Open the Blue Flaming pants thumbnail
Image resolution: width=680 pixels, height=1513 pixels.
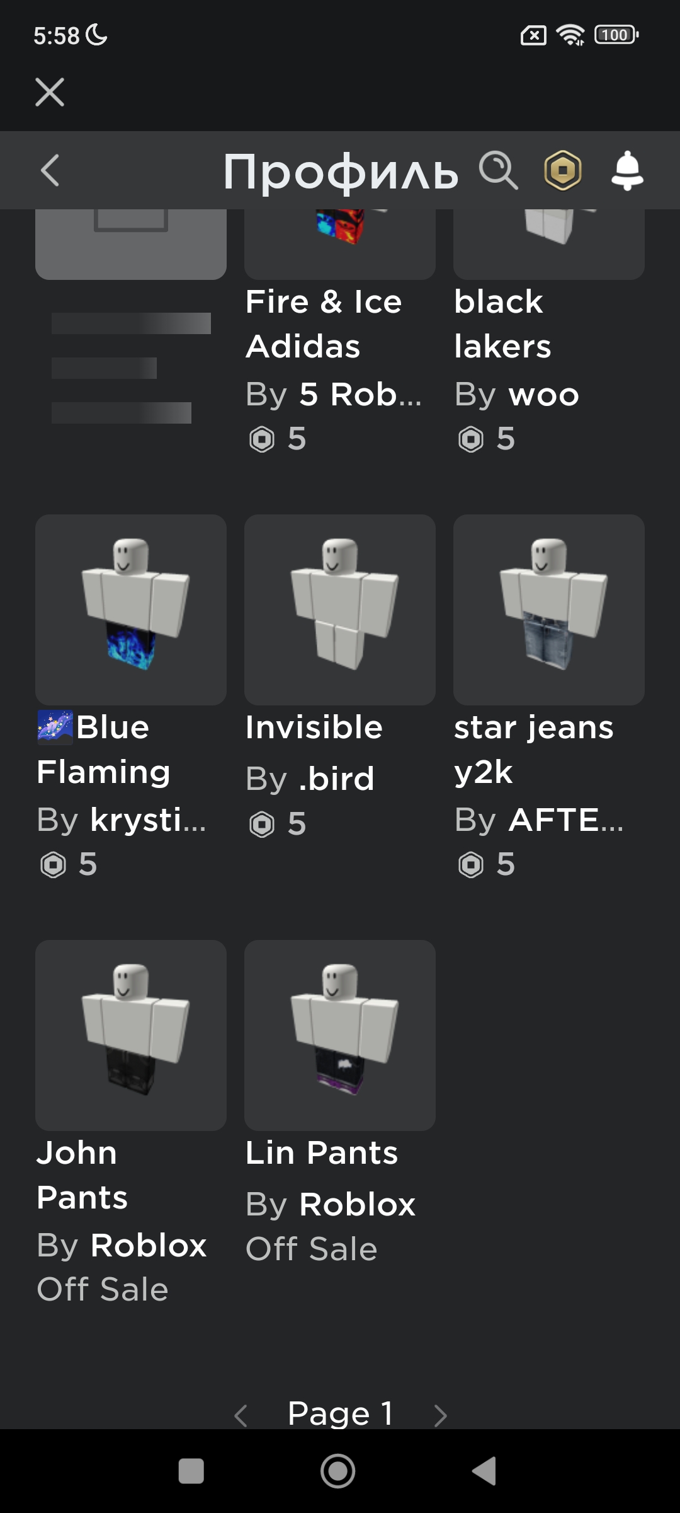(131, 610)
